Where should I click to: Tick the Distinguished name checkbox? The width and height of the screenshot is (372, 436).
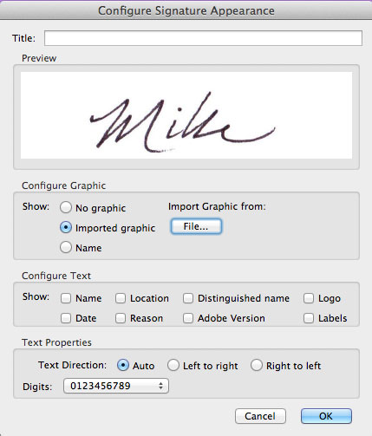pyautogui.click(x=188, y=298)
